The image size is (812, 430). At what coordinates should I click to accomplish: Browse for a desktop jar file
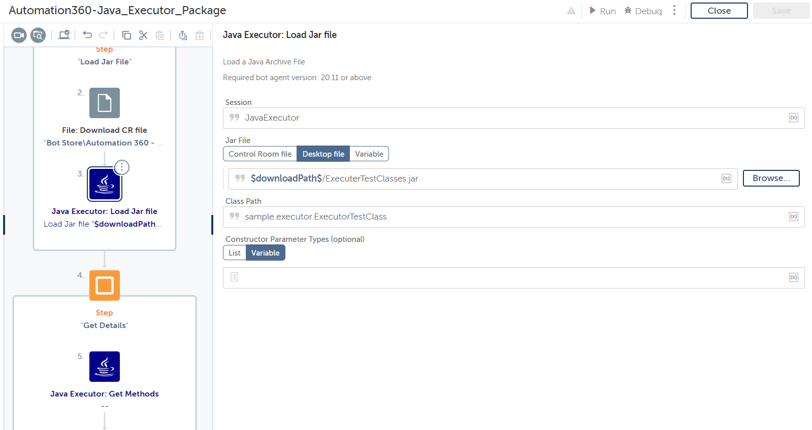point(771,178)
